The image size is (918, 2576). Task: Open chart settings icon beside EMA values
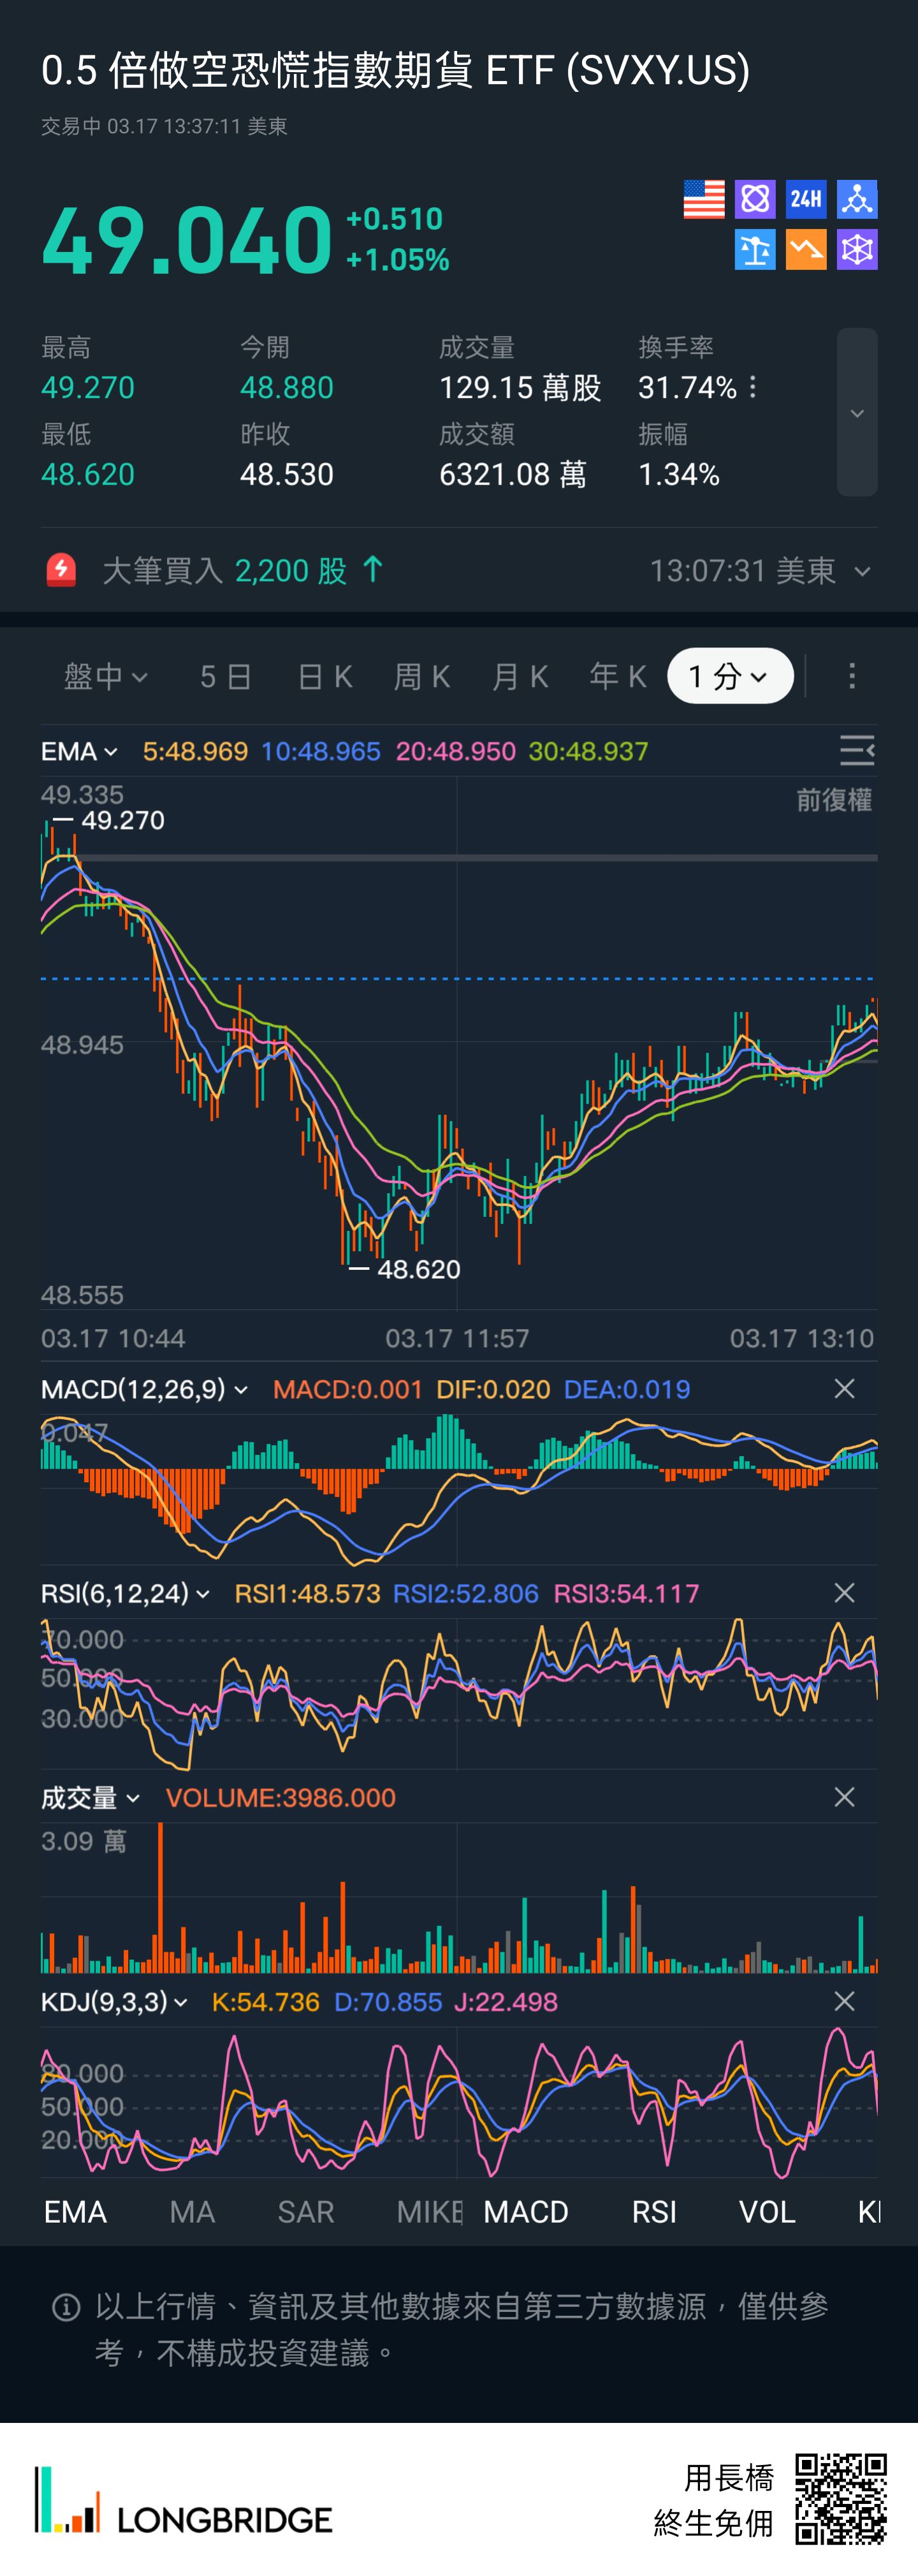pos(856,750)
